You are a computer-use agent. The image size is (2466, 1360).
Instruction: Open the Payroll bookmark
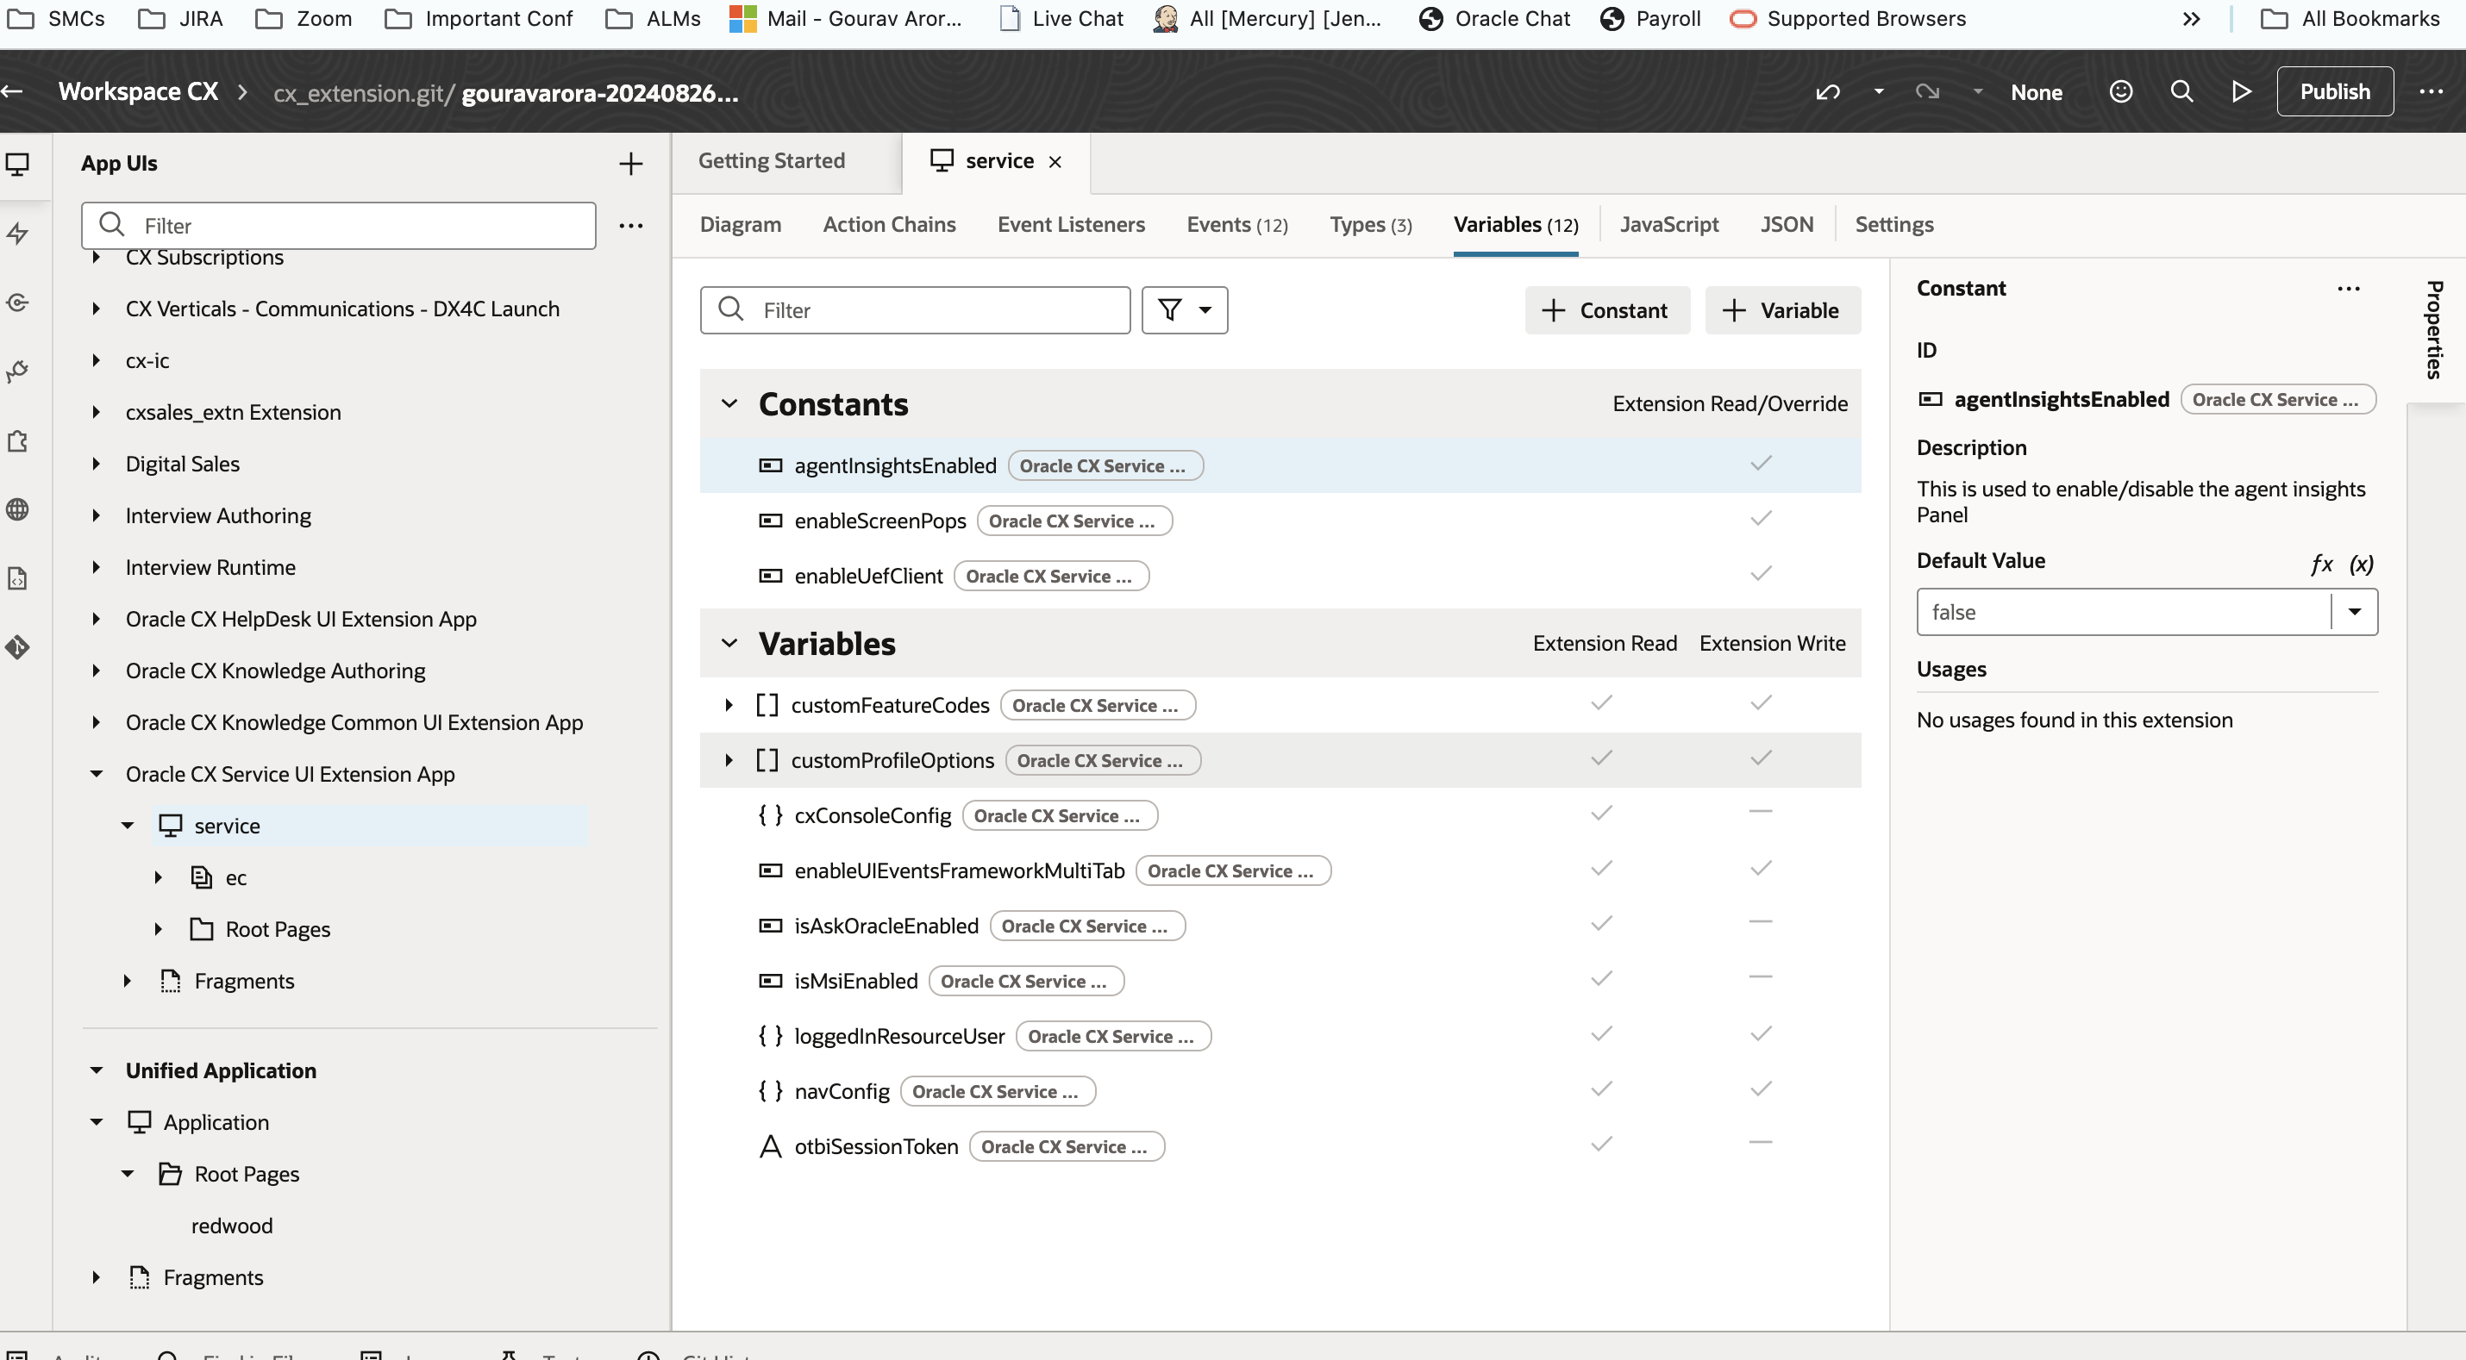[1651, 18]
